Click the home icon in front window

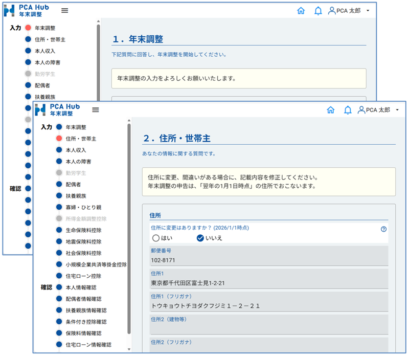pyautogui.click(x=330, y=110)
